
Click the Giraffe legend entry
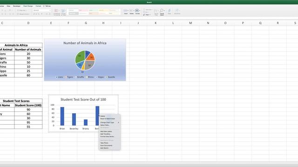coord(80,77)
